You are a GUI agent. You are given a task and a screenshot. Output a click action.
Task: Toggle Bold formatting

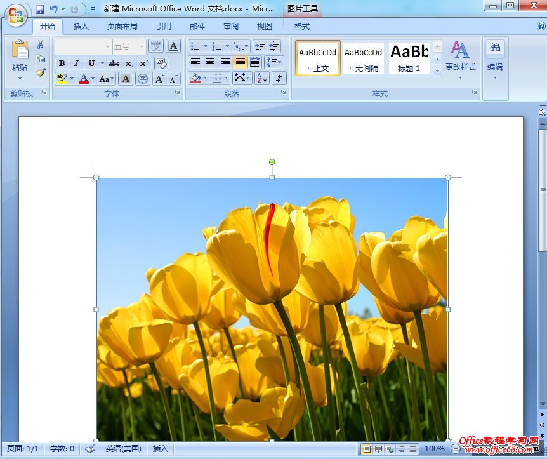click(x=62, y=63)
